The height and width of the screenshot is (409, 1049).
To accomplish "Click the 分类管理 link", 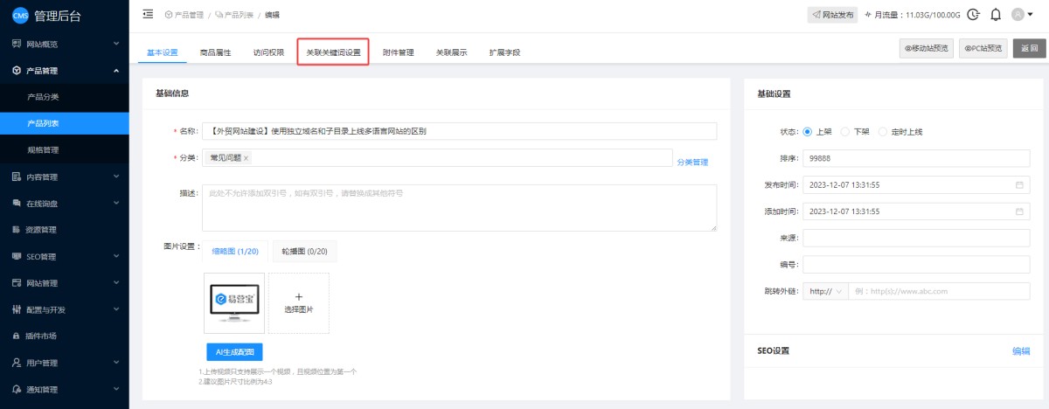I will 692,162.
